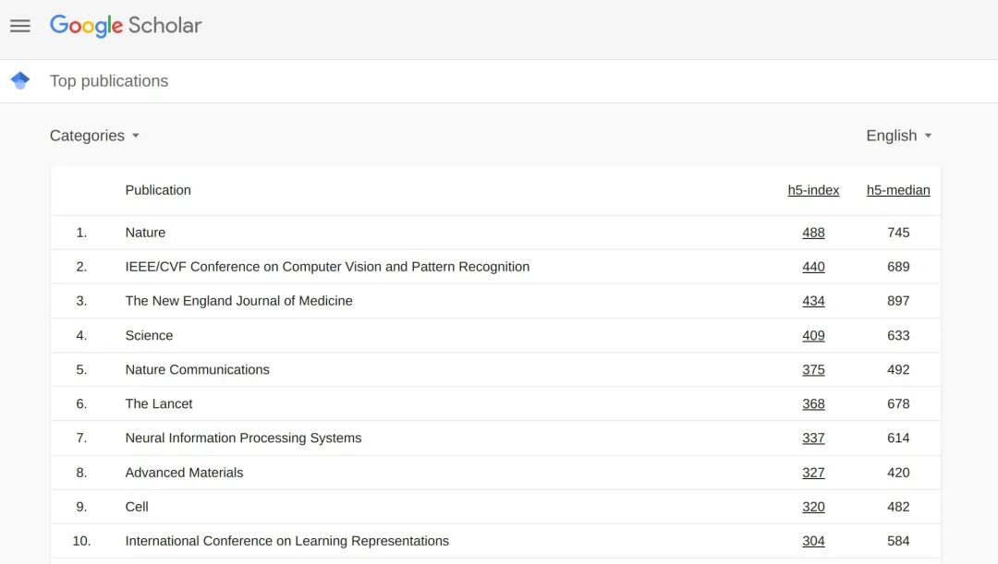Open Advanced Materials h5-index 327 link
The height and width of the screenshot is (564, 998).
point(813,473)
